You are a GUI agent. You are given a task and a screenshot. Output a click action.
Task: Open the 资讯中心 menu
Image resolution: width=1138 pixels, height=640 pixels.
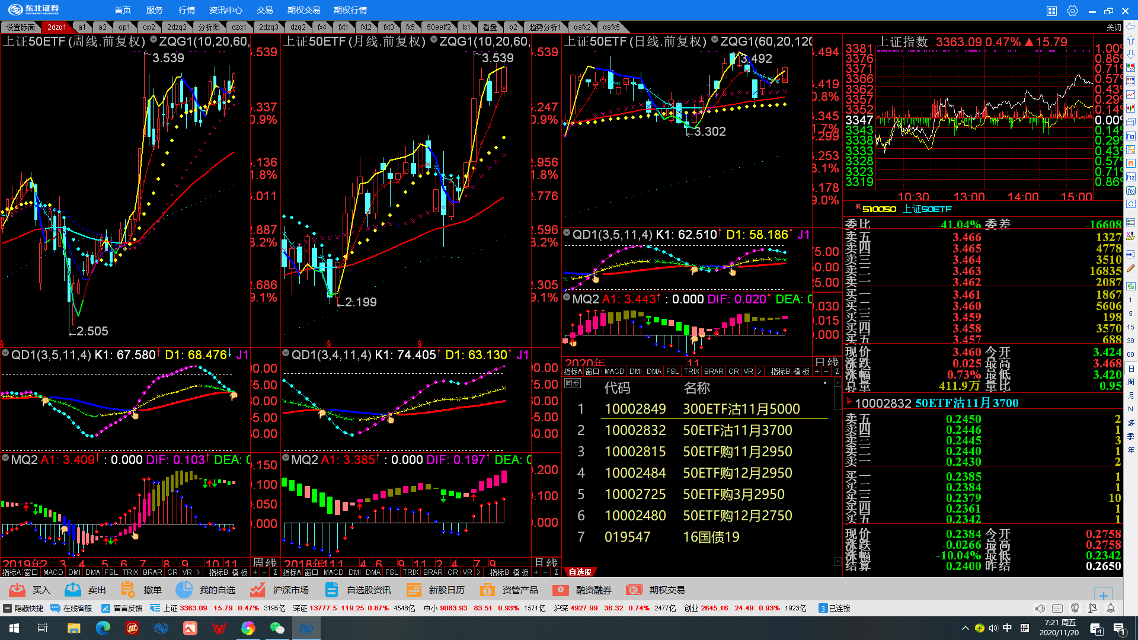pyautogui.click(x=226, y=10)
